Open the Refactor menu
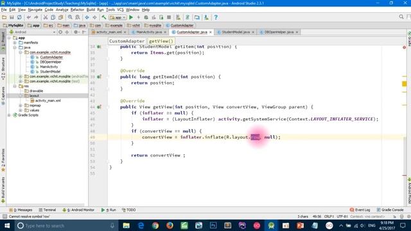The width and height of the screenshot is (411, 231). tap(77, 10)
